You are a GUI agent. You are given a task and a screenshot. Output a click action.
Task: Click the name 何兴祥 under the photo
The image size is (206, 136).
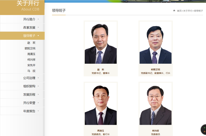(155, 131)
